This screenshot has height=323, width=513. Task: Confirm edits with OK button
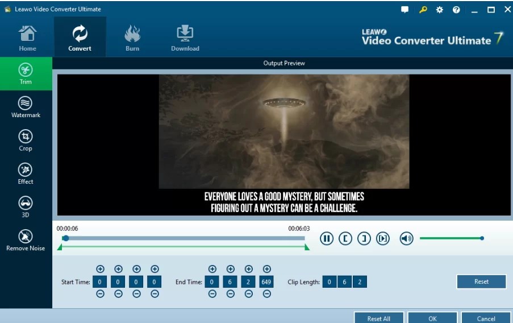[432, 318]
